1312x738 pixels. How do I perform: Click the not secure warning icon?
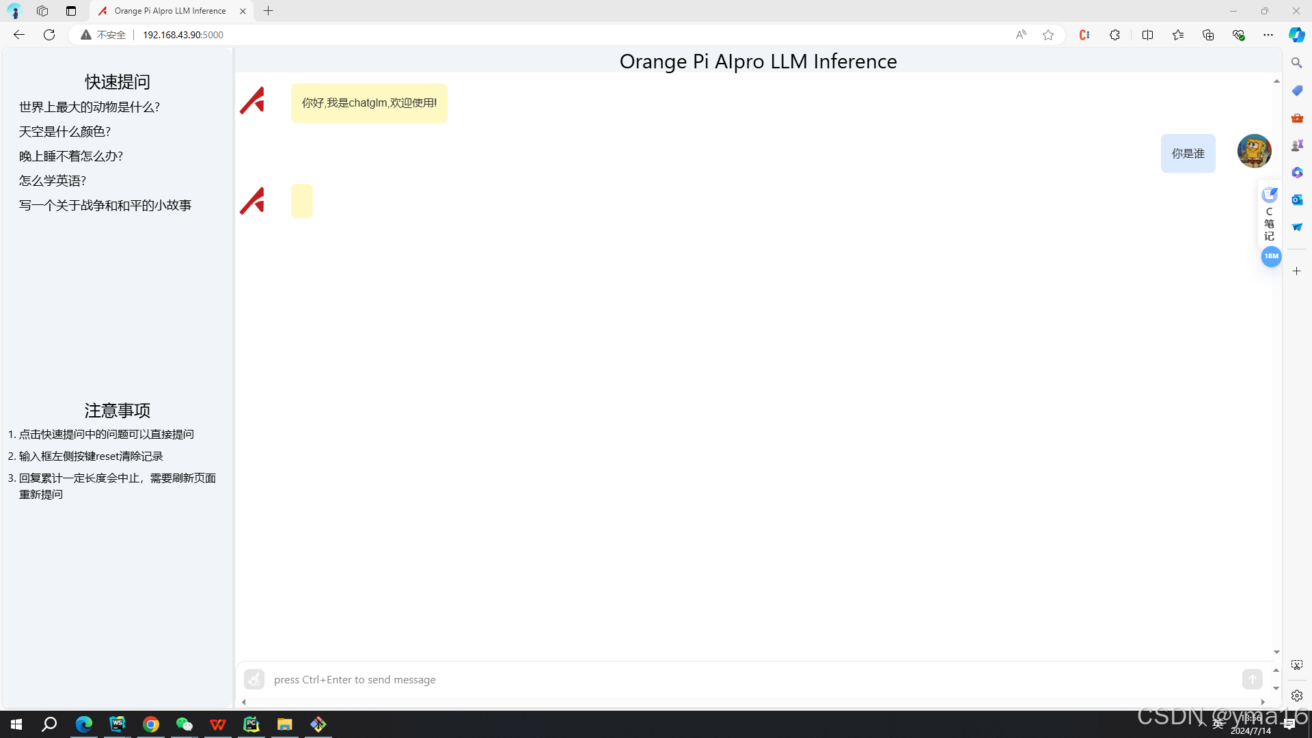click(x=86, y=35)
